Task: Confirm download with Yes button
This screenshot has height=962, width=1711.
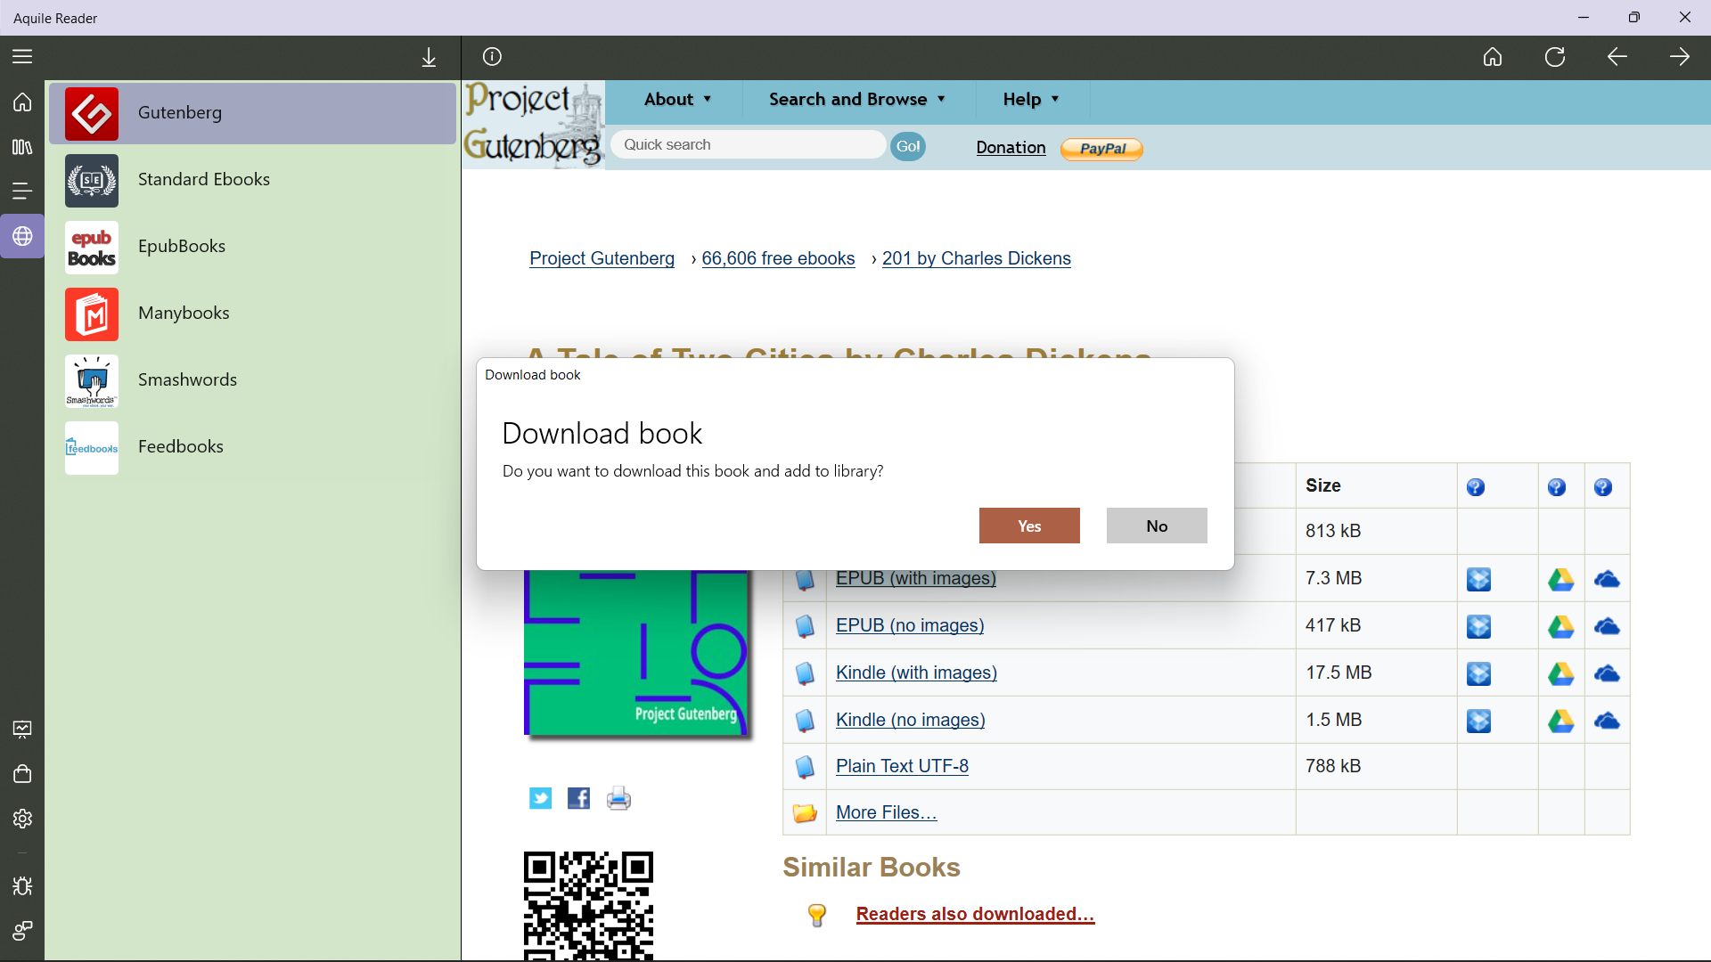Action: click(x=1029, y=526)
